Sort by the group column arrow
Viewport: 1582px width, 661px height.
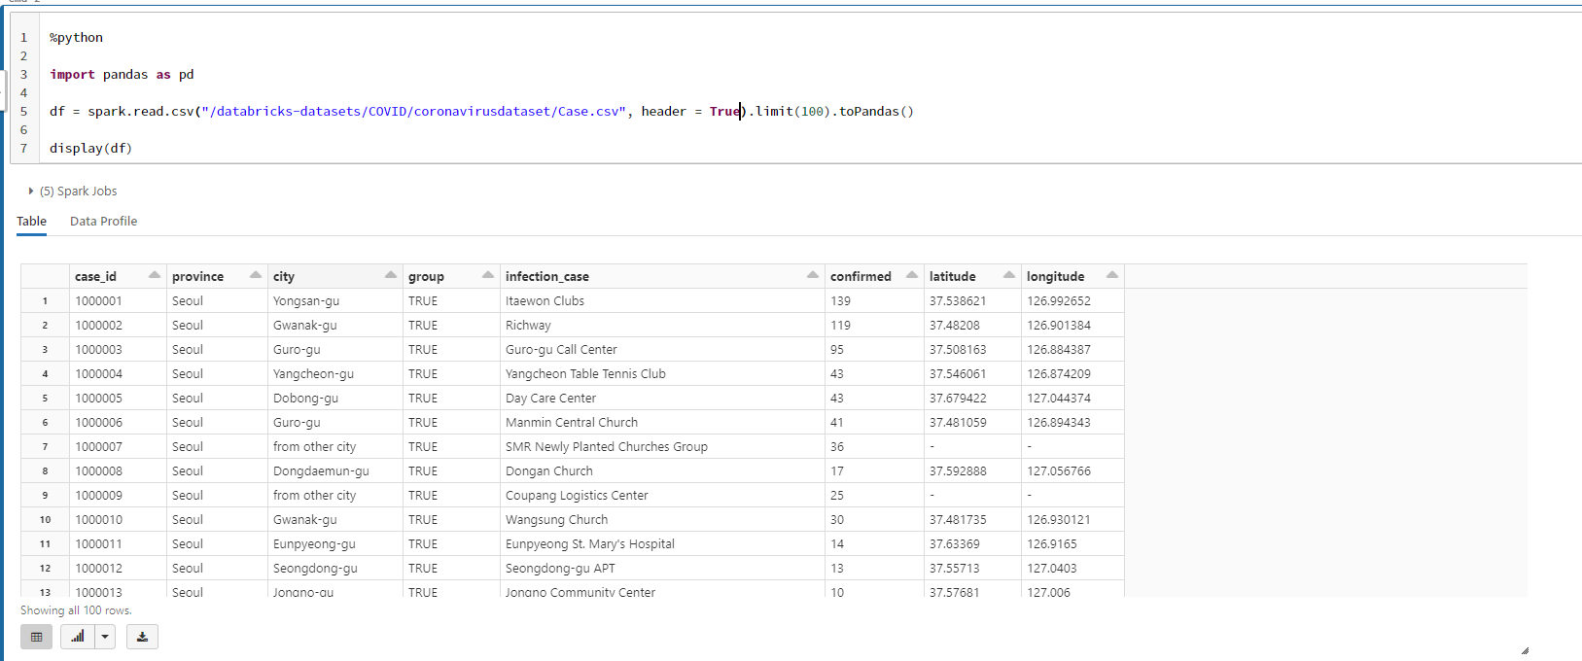point(487,275)
